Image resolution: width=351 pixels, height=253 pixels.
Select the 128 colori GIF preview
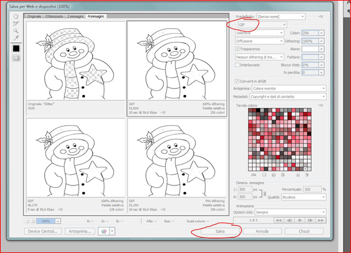[75, 157]
